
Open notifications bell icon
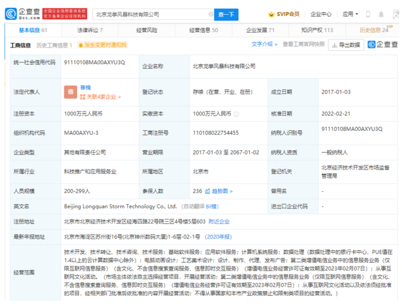(381, 14)
